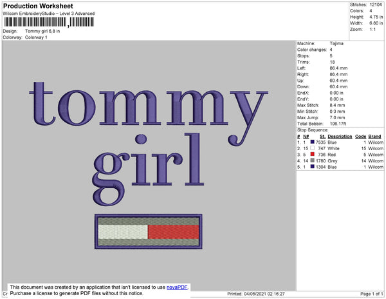Select the Left value '86.4 mm'
386x299 pixels.
338,68
